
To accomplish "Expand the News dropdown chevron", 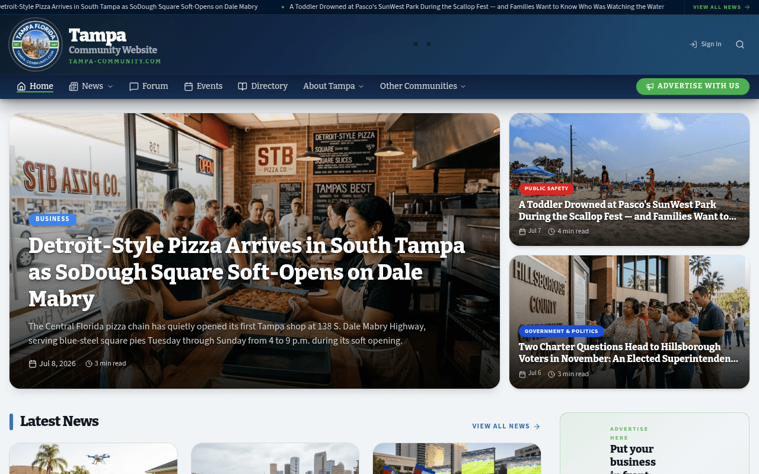I will point(110,87).
